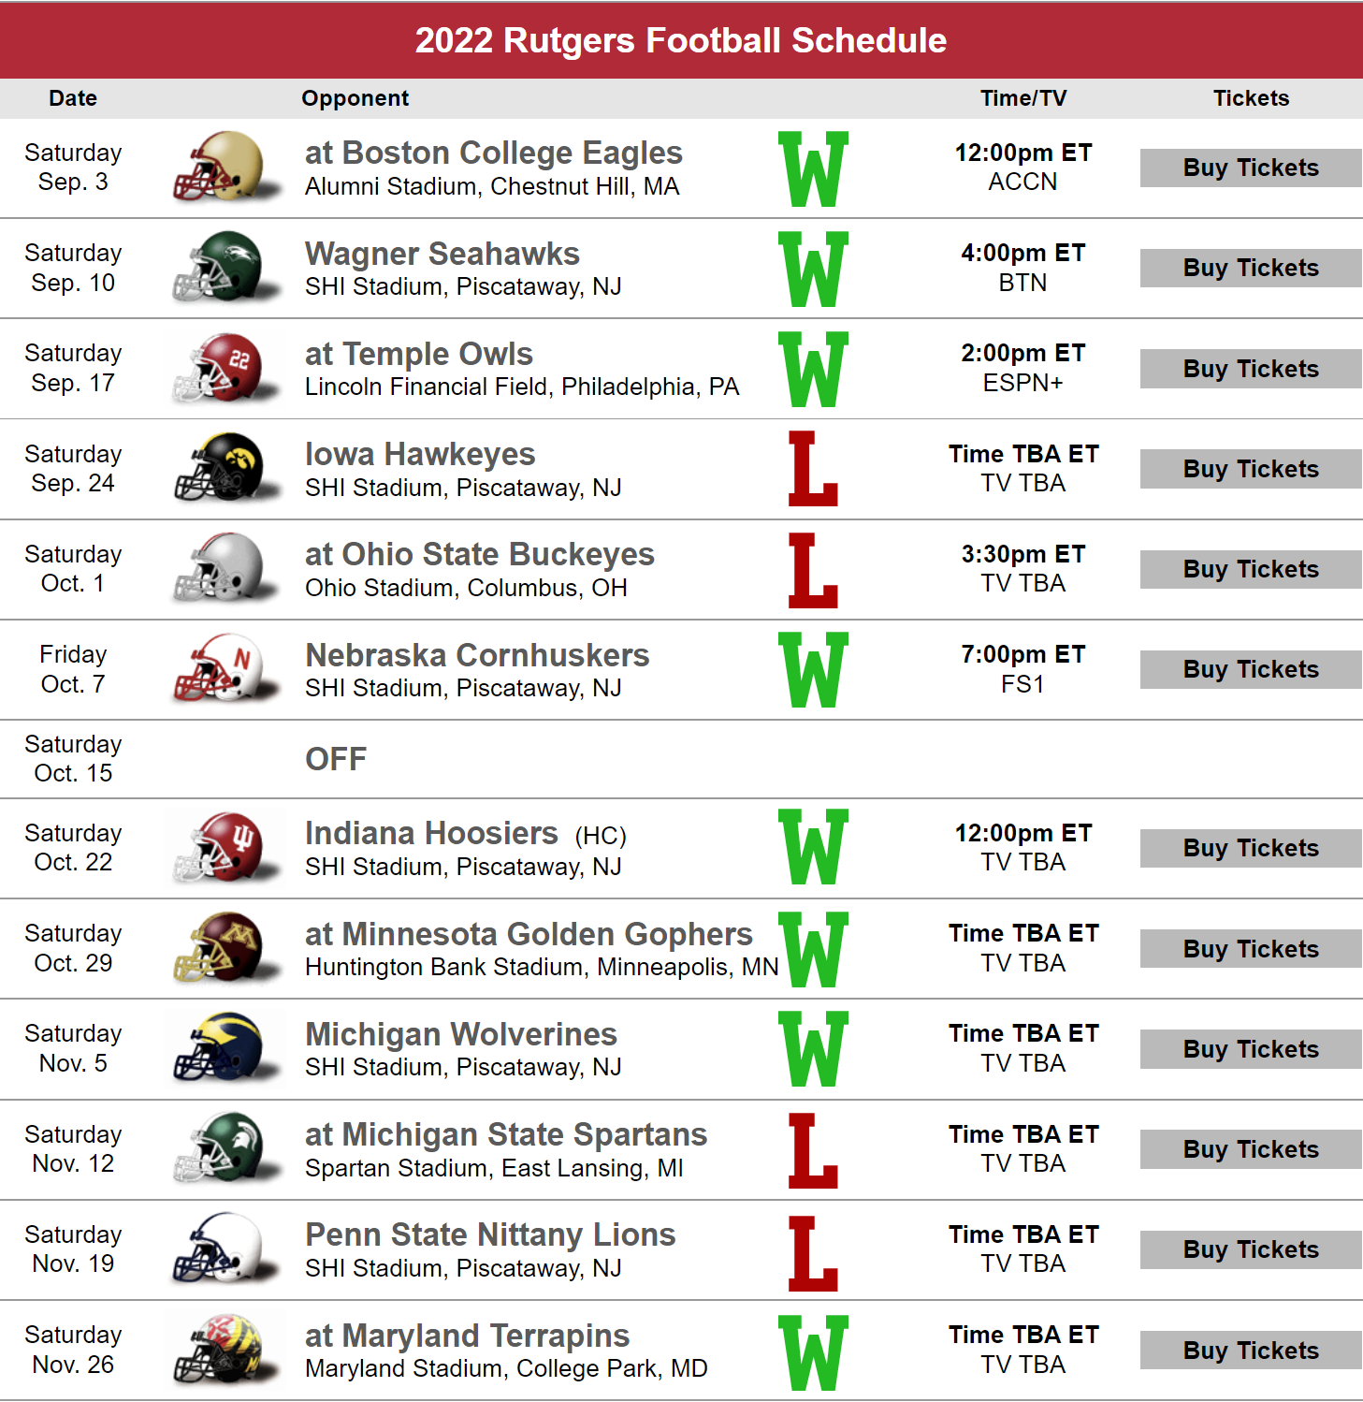Buy Tickets for the Boston College game

click(x=1251, y=168)
